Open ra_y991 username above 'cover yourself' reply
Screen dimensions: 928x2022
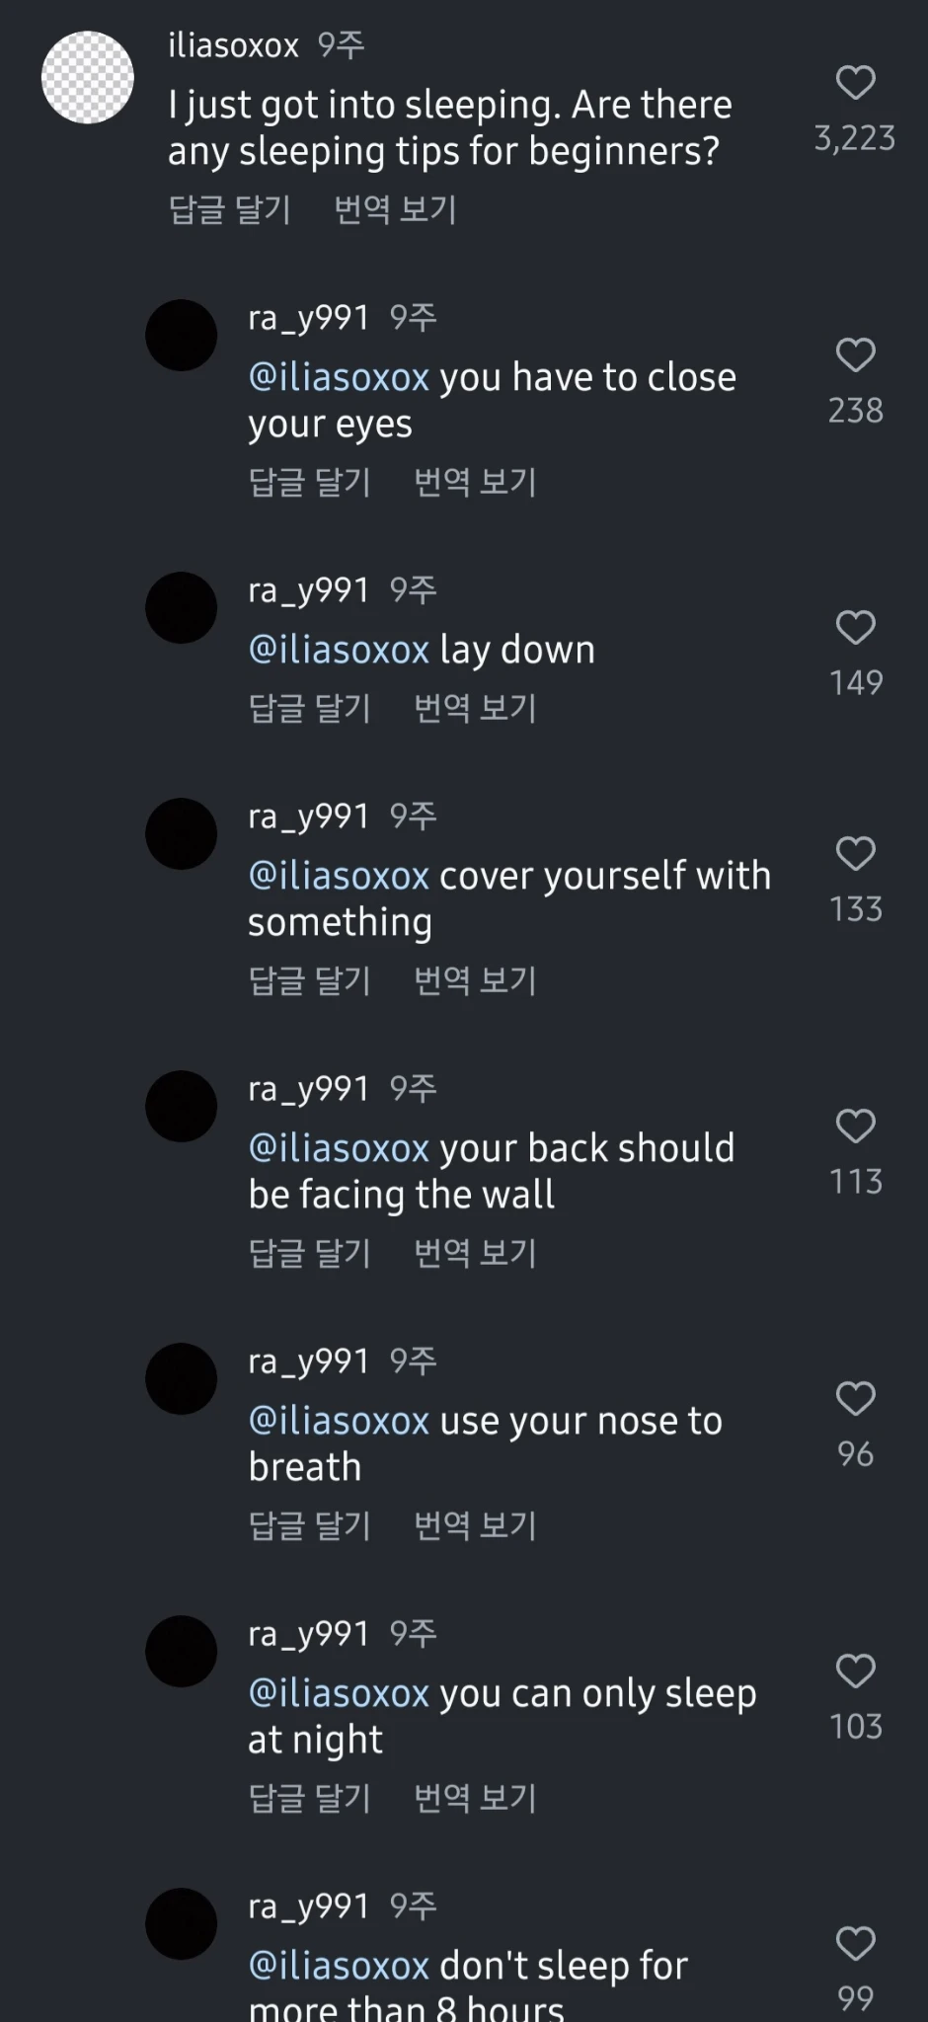[308, 817]
